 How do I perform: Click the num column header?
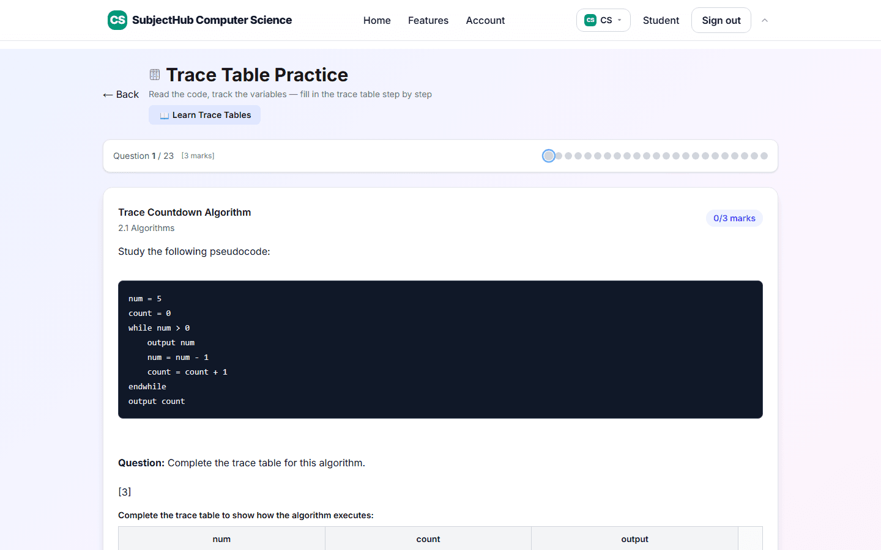pos(221,539)
